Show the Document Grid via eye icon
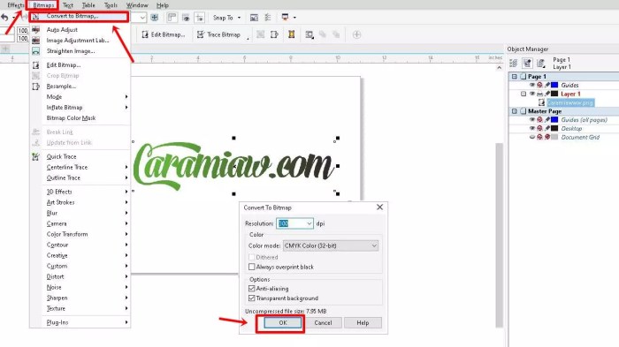 click(x=532, y=137)
